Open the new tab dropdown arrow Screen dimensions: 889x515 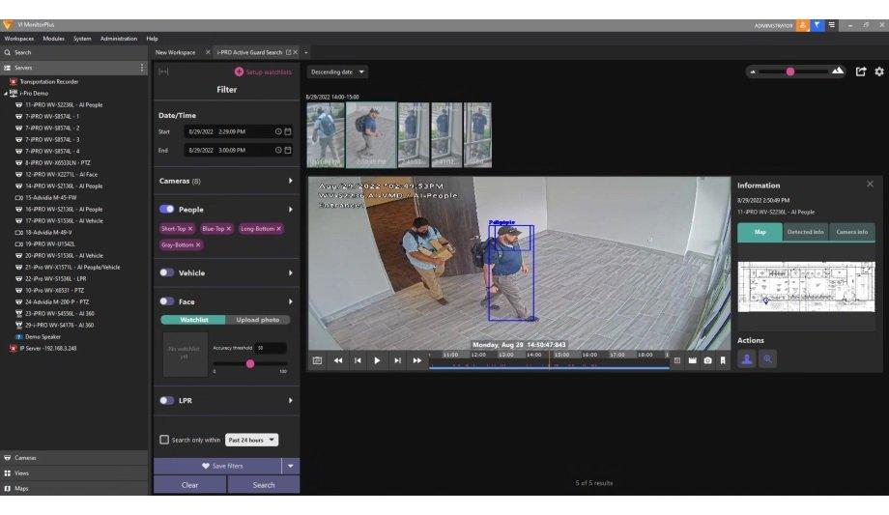click(x=306, y=53)
